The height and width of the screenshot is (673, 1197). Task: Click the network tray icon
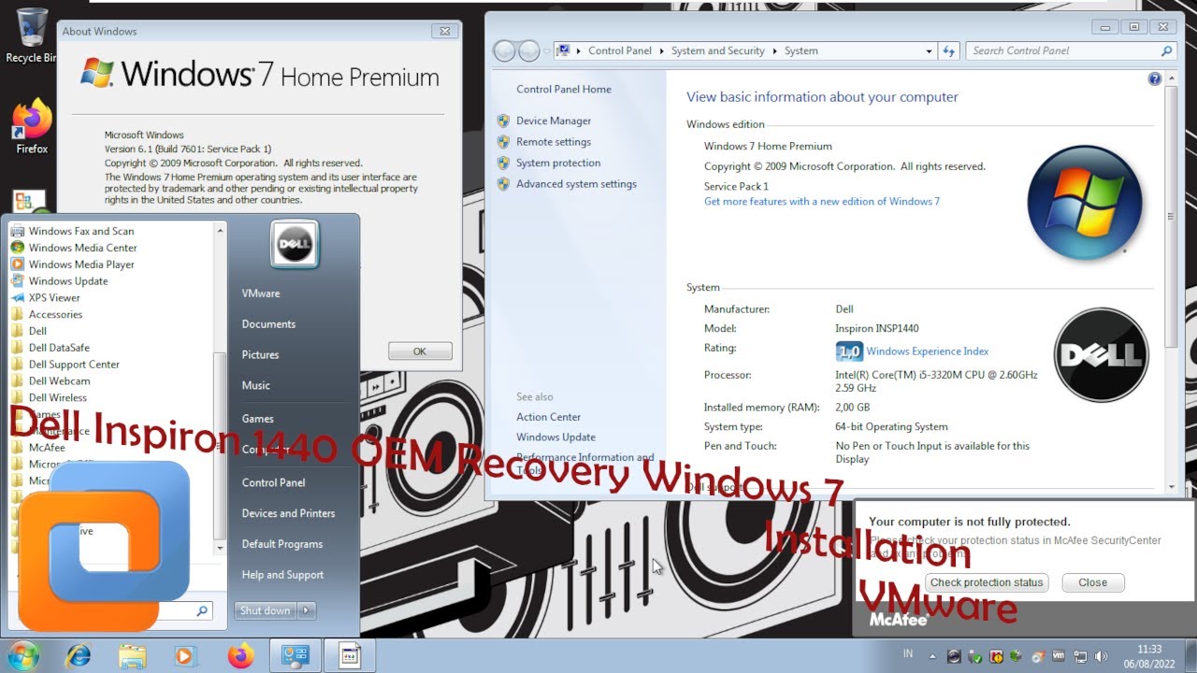(x=1080, y=656)
